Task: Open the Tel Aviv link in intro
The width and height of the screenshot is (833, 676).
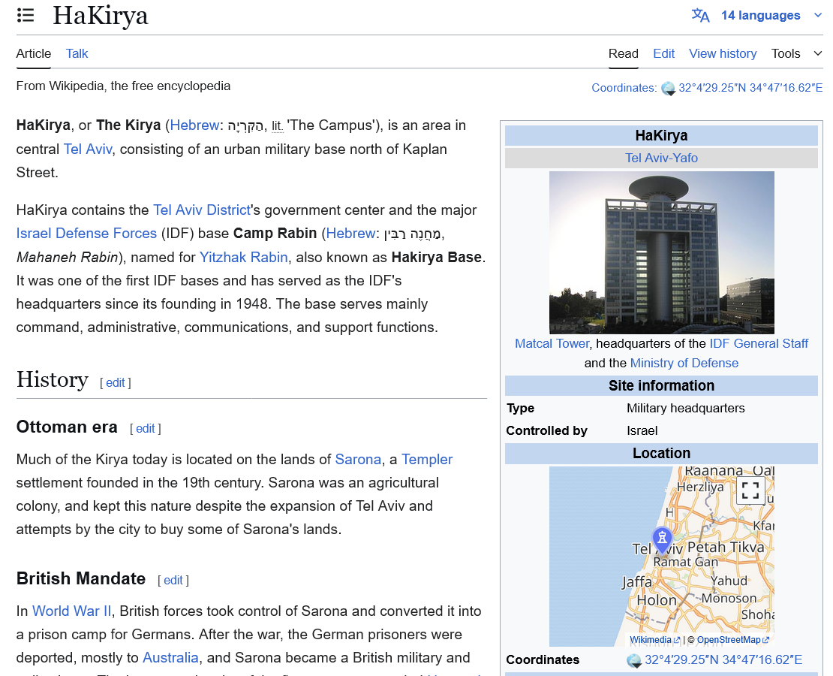Action: click(88, 149)
